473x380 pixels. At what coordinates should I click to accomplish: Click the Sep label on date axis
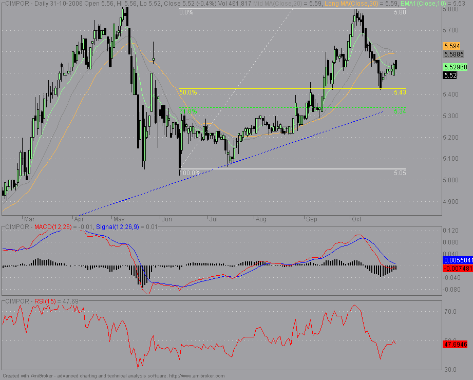click(312, 219)
